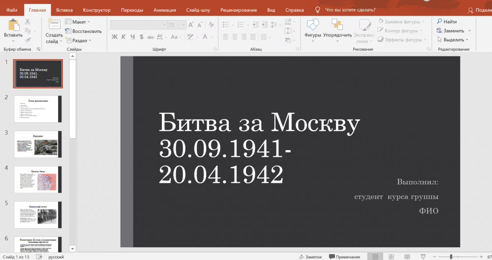Select slide 3 thumbnail Введение

pyautogui.click(x=38, y=144)
